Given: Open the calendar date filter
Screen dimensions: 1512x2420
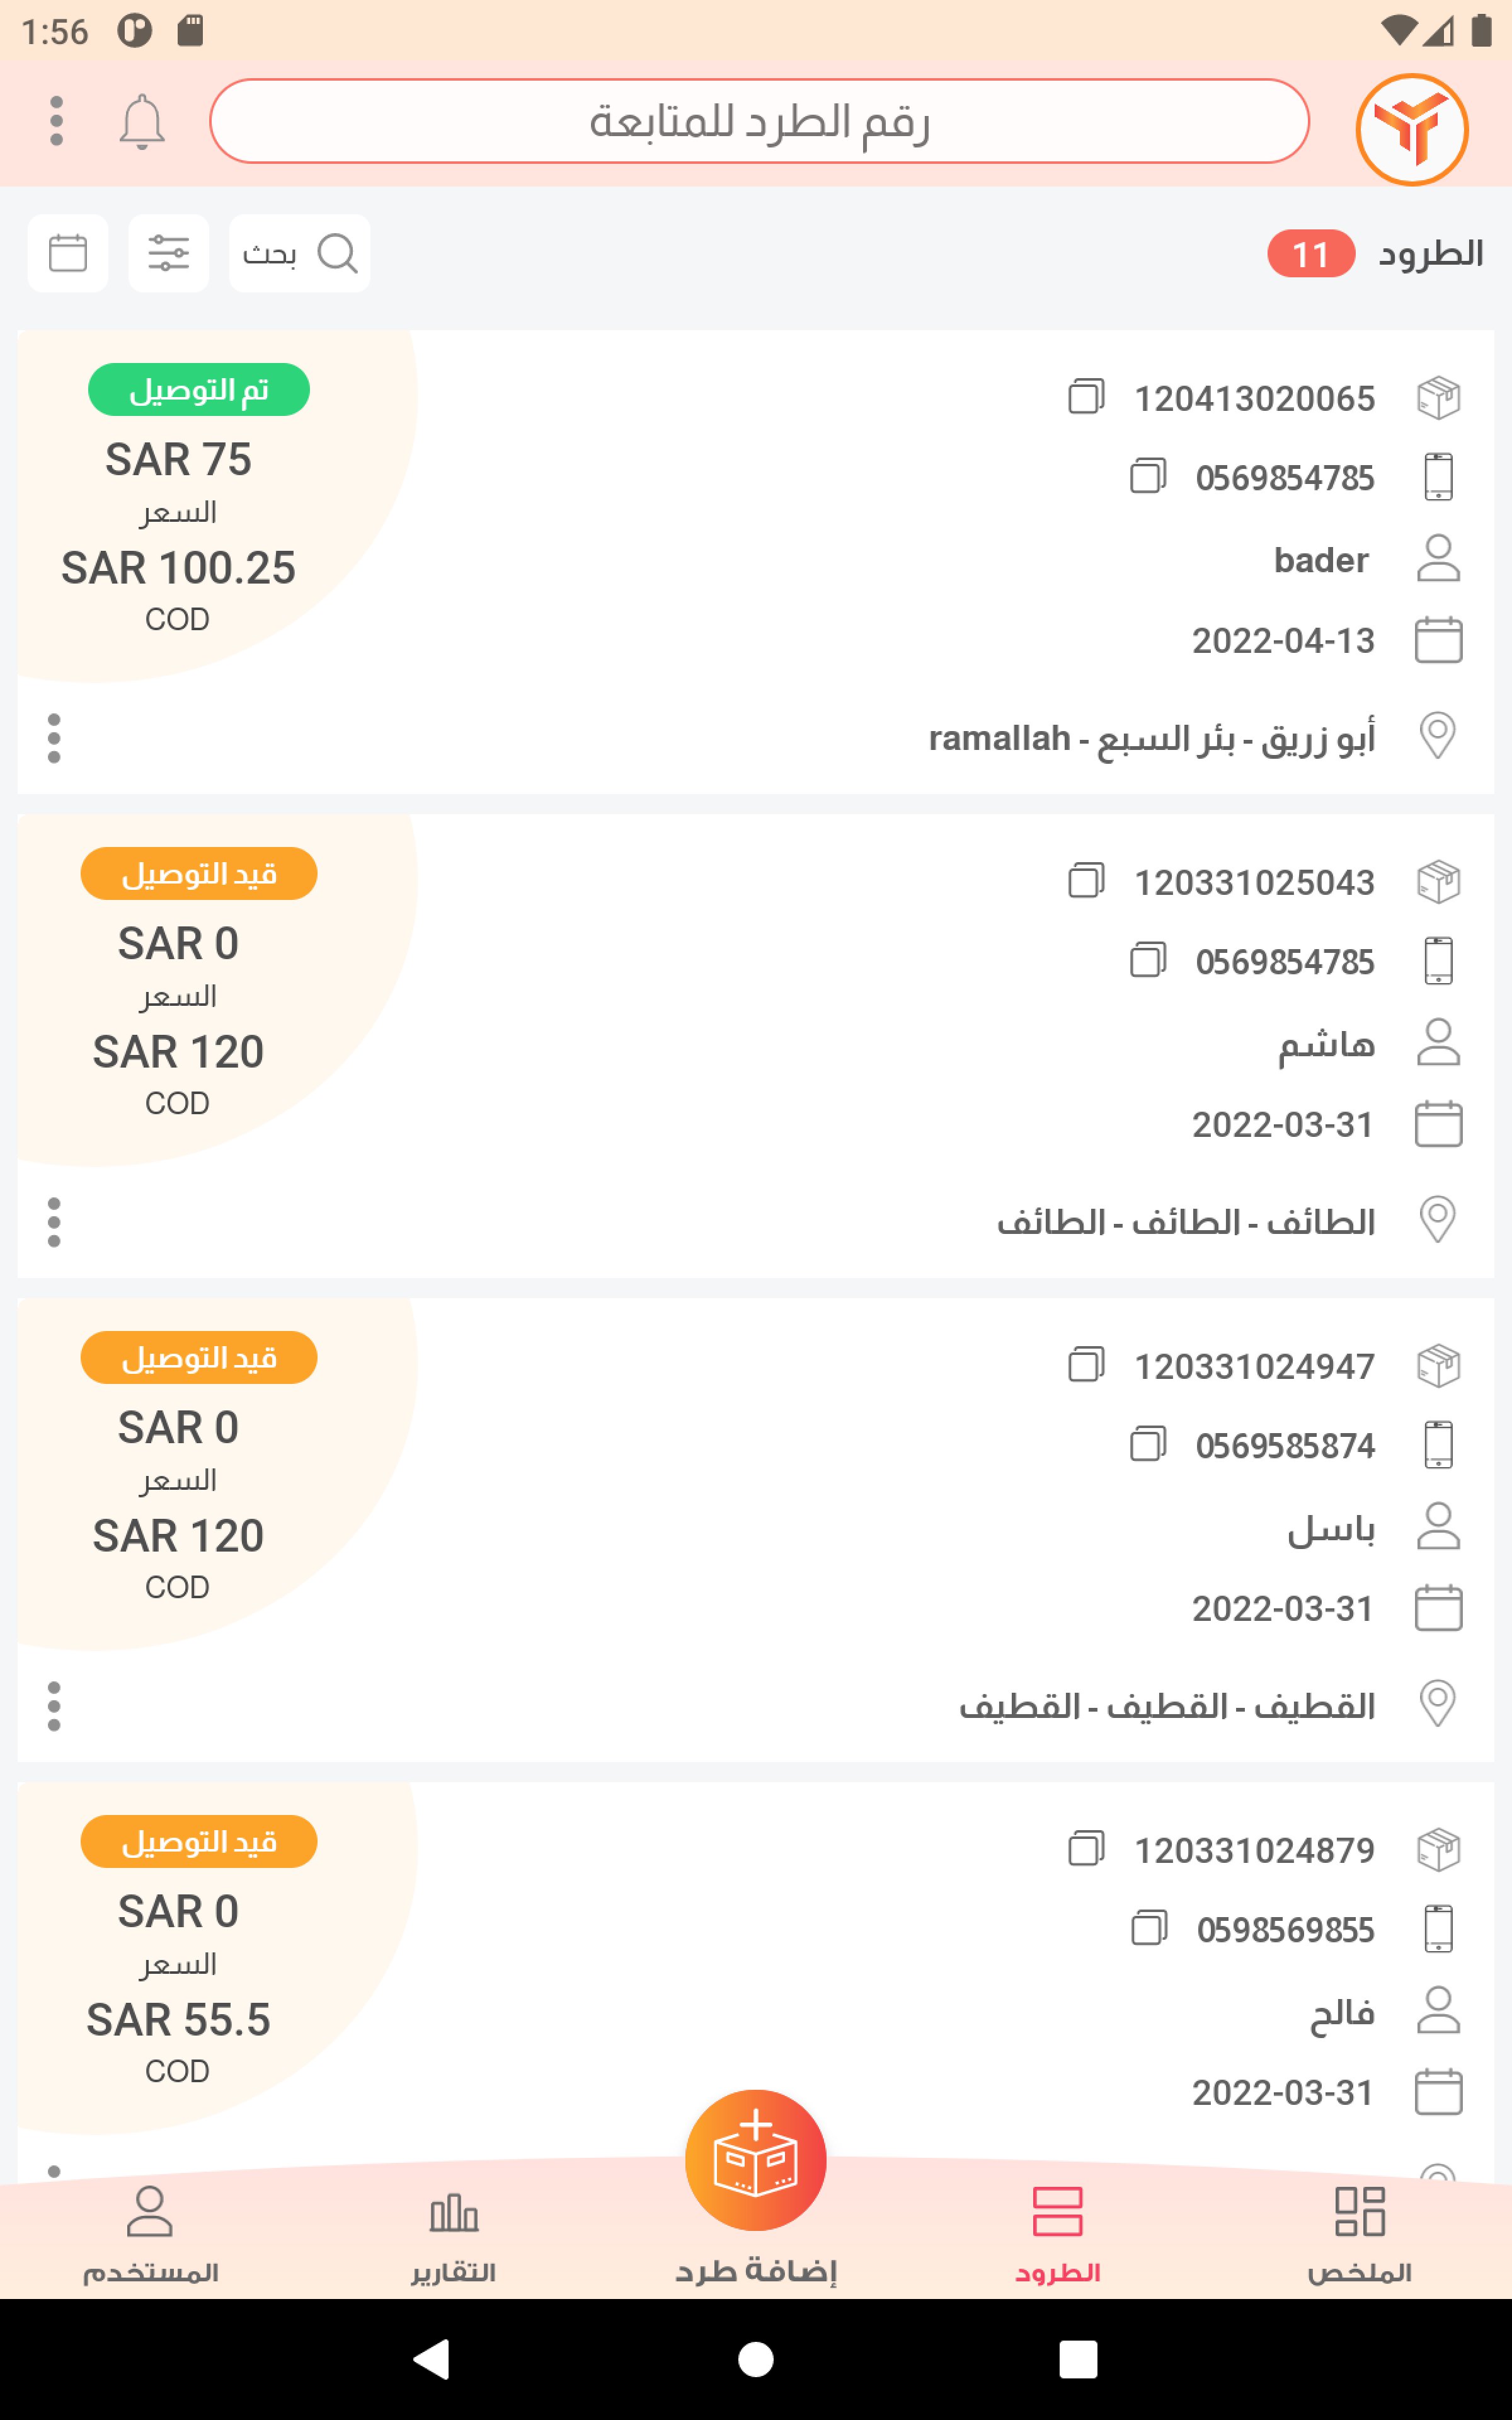Looking at the screenshot, I should point(68,253).
